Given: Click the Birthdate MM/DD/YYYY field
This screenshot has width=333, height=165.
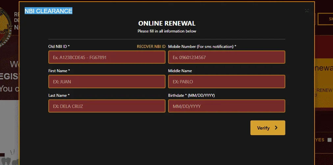Looking at the screenshot, I should point(227,106).
